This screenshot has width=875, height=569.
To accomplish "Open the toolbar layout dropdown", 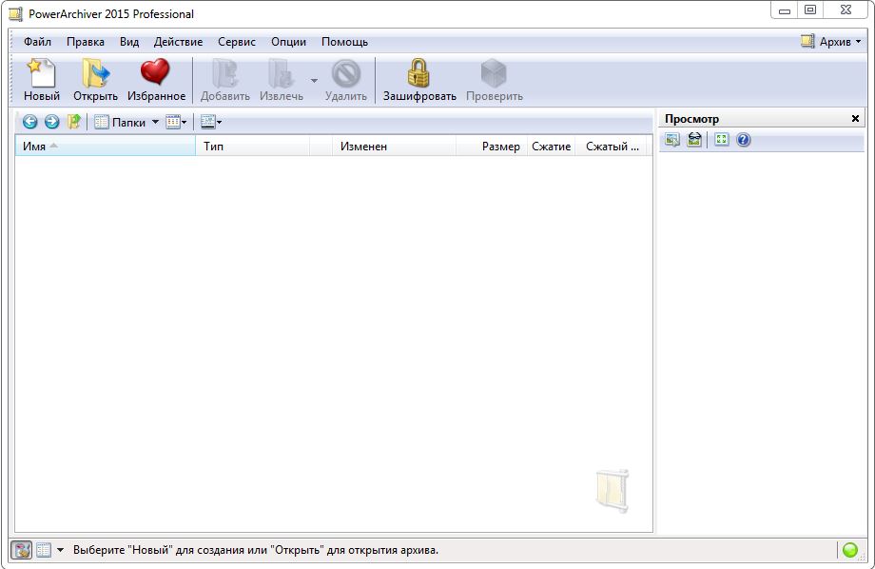I will click(x=211, y=123).
